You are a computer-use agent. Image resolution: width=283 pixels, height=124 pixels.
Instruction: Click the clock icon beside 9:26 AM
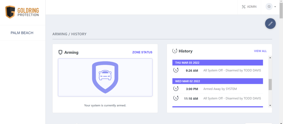176,70
